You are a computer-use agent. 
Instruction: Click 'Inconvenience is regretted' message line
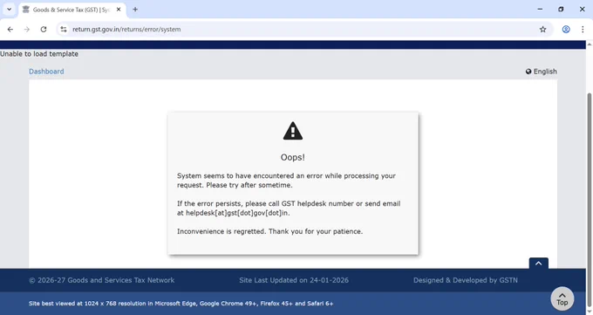pos(270,231)
